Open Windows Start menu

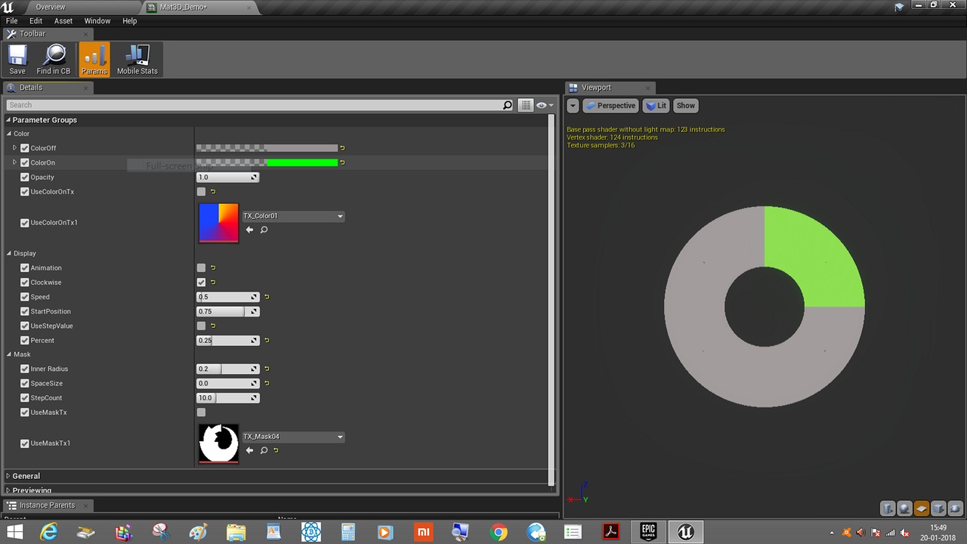coord(14,532)
